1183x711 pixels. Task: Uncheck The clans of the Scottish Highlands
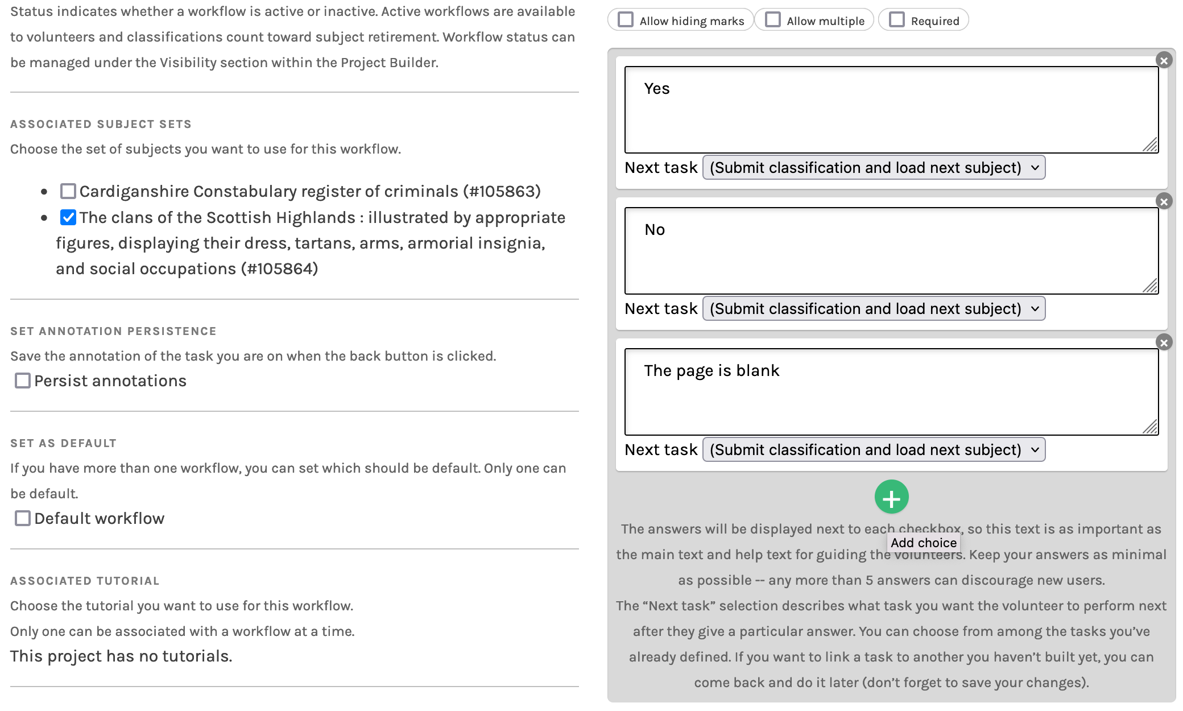[68, 217]
